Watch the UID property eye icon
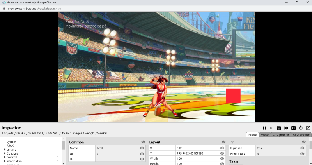 pos(142,154)
